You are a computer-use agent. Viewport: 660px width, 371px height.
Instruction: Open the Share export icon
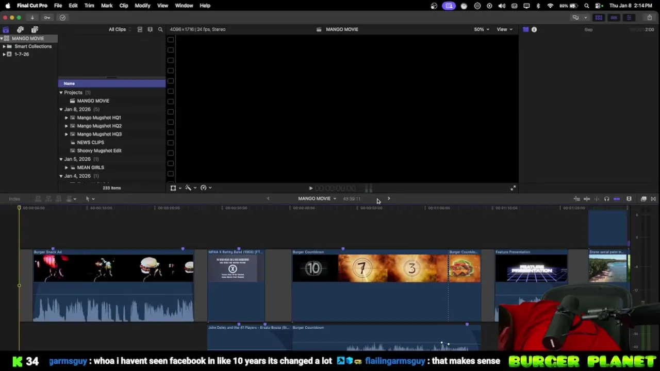coord(650,18)
